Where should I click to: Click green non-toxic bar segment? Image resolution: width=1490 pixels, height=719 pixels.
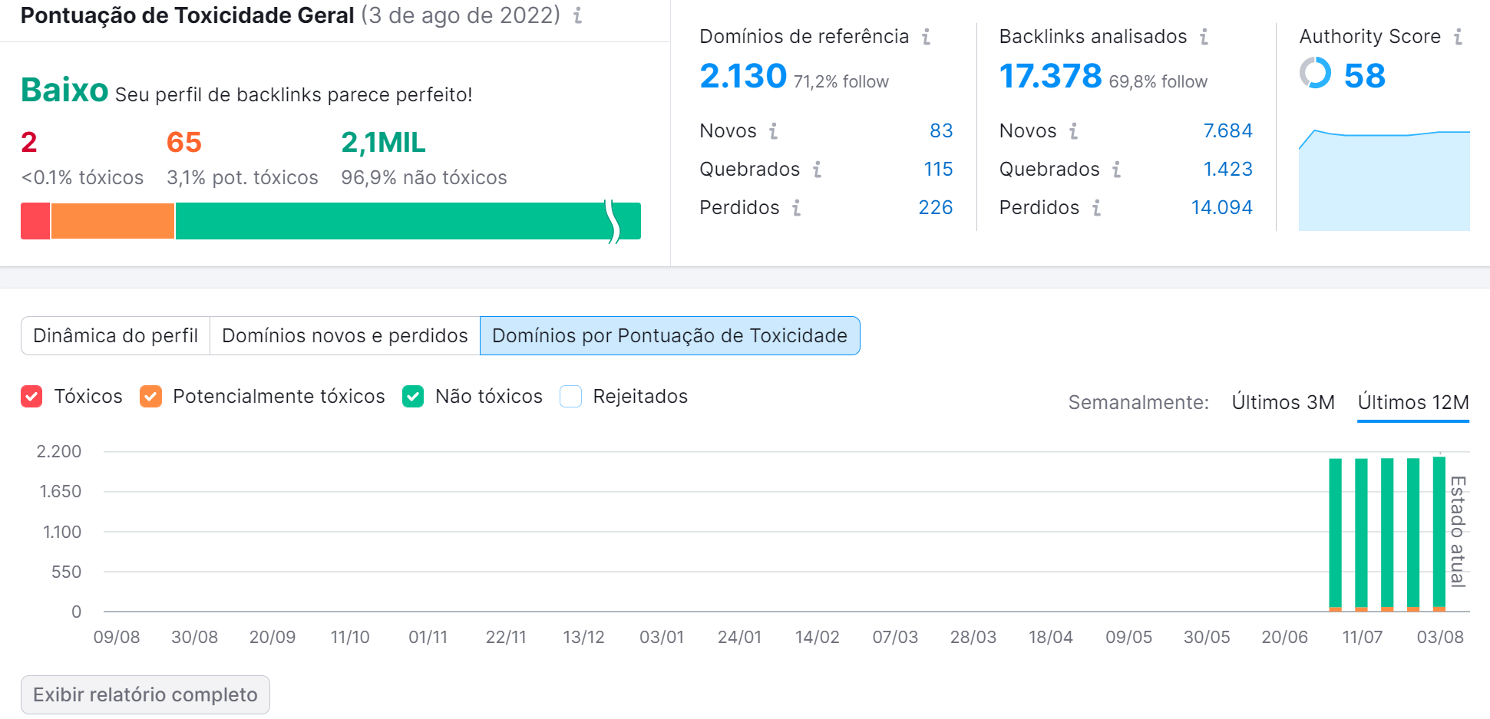click(x=408, y=221)
